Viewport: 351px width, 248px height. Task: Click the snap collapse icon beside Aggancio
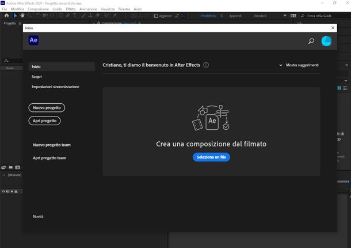pos(177,16)
